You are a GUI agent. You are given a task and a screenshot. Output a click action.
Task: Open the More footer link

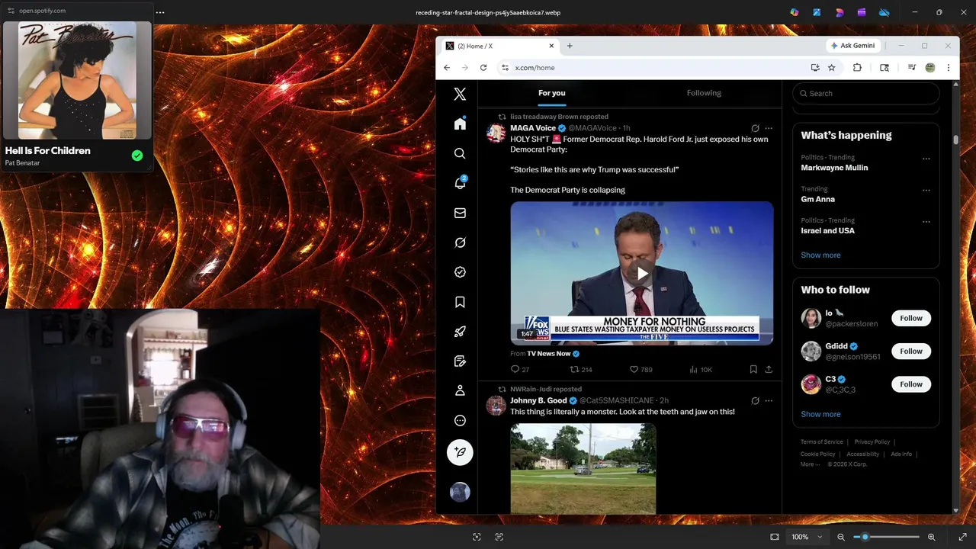pyautogui.click(x=810, y=464)
